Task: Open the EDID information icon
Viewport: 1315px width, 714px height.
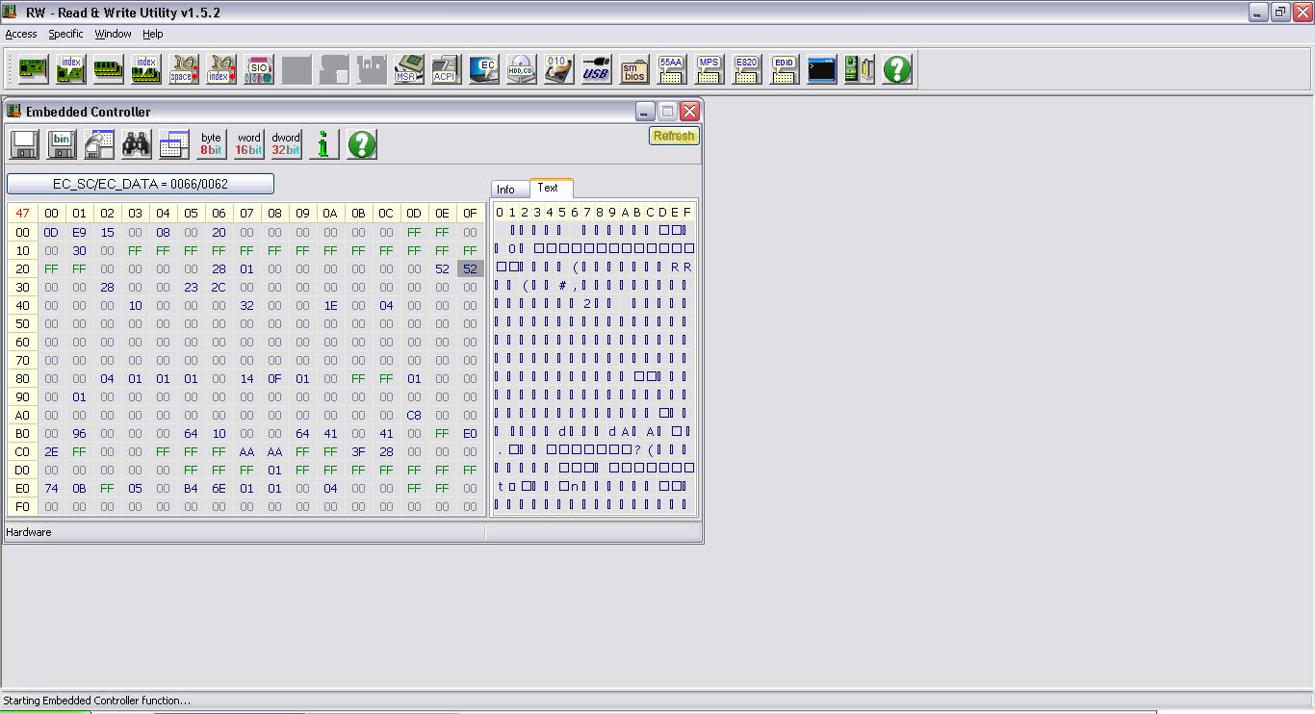Action: (784, 69)
